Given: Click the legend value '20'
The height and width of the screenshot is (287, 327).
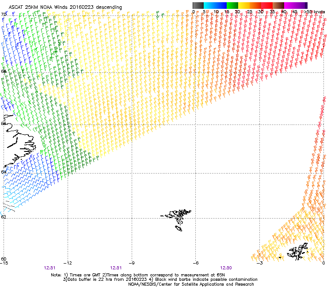Looking at the screenshot, I should click(x=237, y=12).
